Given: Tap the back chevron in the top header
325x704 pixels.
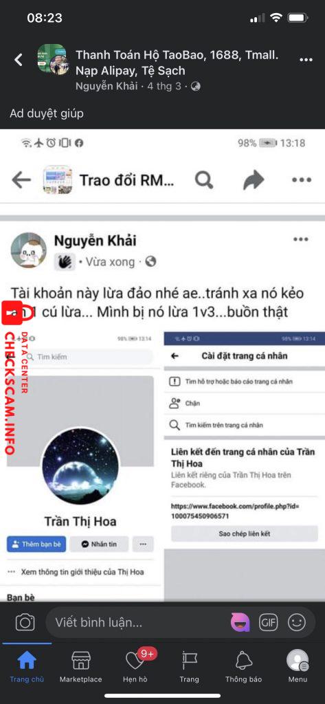Looking at the screenshot, I should tap(19, 60).
